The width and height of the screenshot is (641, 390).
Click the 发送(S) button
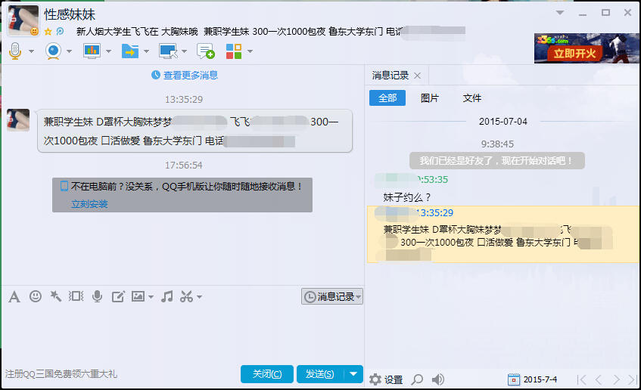[x=319, y=374]
